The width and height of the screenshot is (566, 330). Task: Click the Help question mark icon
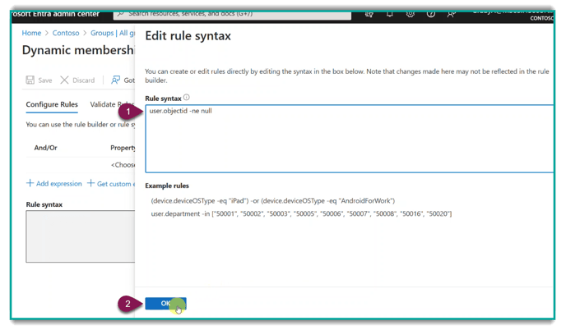click(431, 14)
